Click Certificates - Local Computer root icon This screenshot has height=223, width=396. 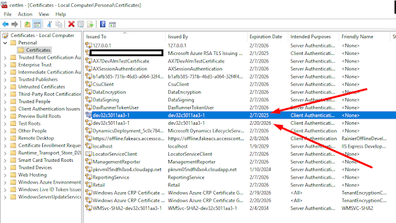[6, 35]
